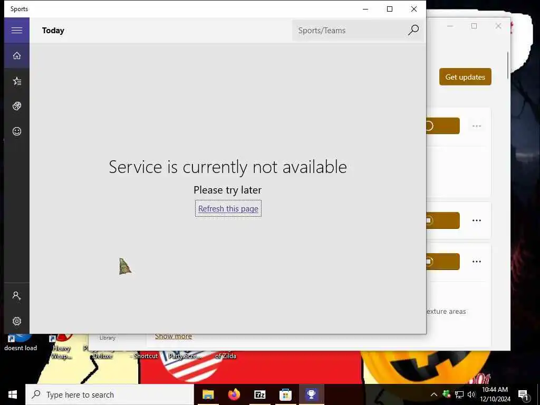Open File Explorer from the taskbar

[x=208, y=394]
